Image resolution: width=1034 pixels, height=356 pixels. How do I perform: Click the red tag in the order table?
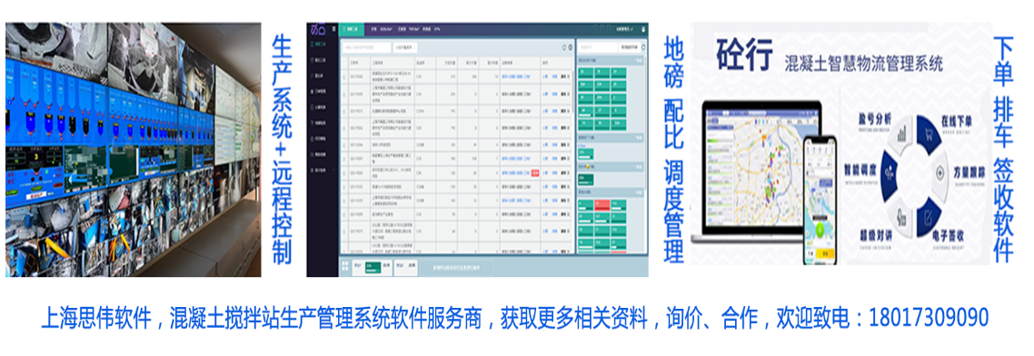pos(535,173)
